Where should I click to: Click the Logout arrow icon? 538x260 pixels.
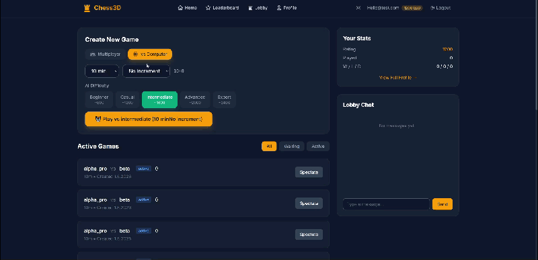[x=432, y=8]
